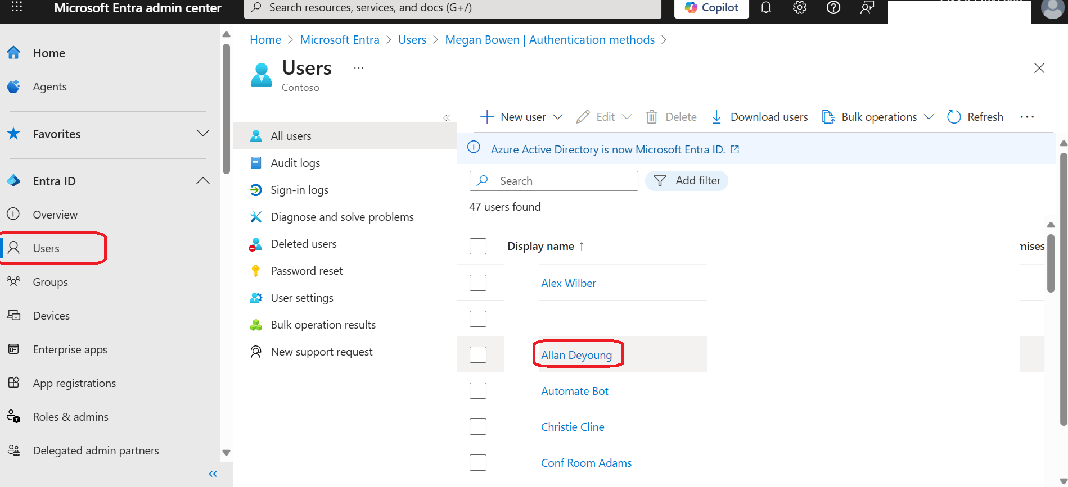Click the User settings gear-person icon
This screenshot has height=487, width=1068.
[x=256, y=298]
